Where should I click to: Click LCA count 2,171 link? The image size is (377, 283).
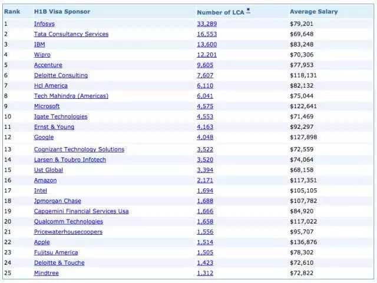(x=205, y=180)
